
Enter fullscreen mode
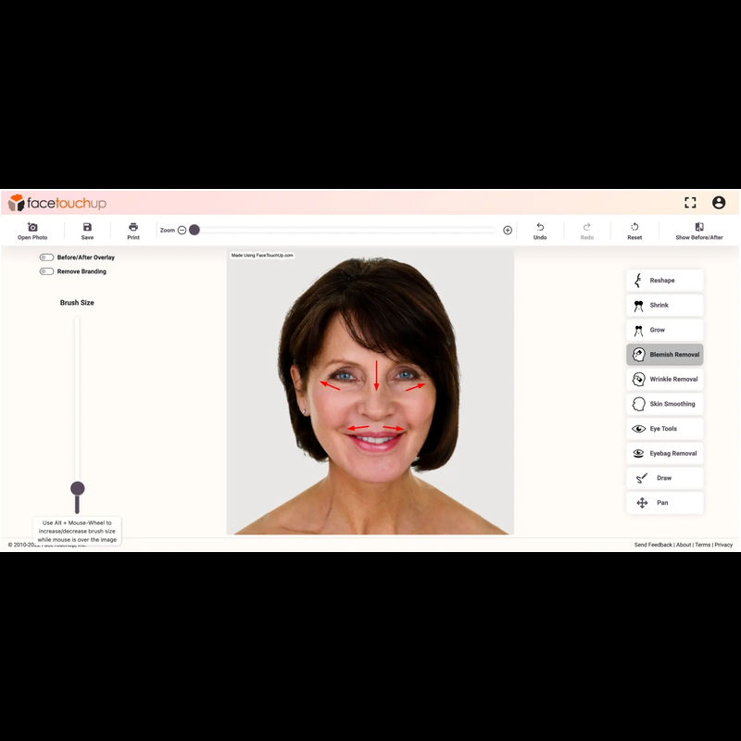point(690,203)
